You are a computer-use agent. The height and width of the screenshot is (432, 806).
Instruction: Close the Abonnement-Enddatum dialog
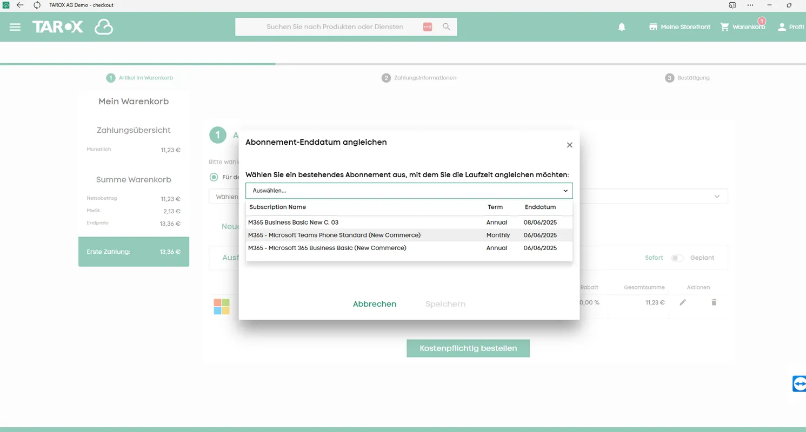(x=569, y=145)
